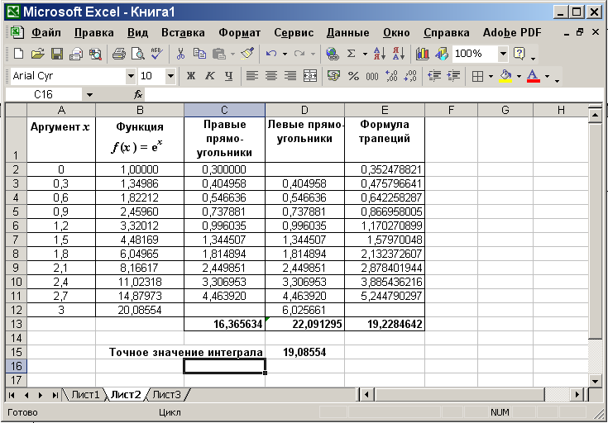Open the zoom 100% dropdown

(x=503, y=54)
